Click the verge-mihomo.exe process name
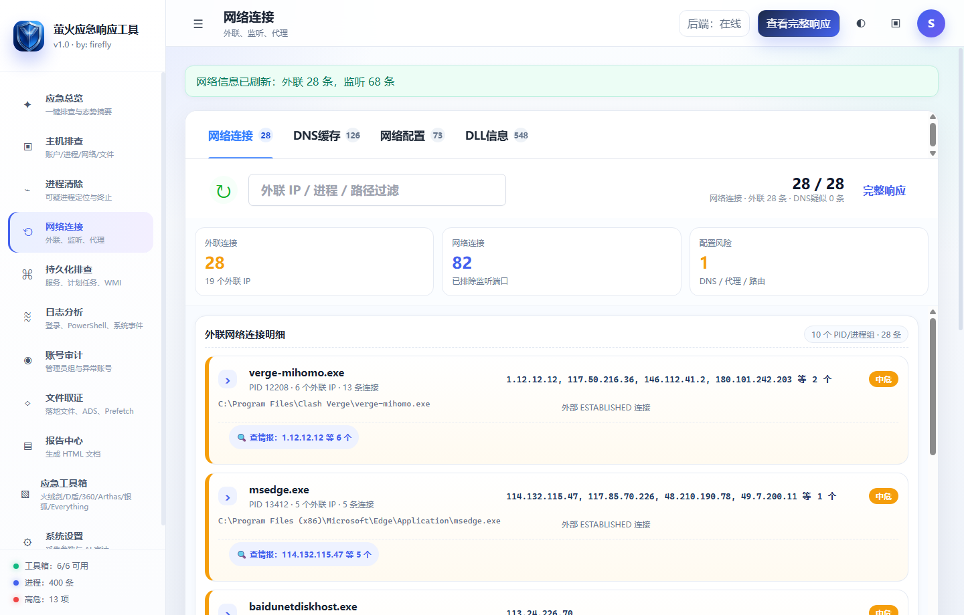The height and width of the screenshot is (615, 964). [297, 373]
